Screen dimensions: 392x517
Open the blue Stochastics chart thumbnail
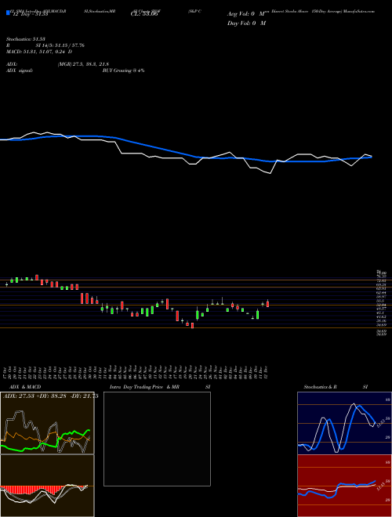coord(344,423)
